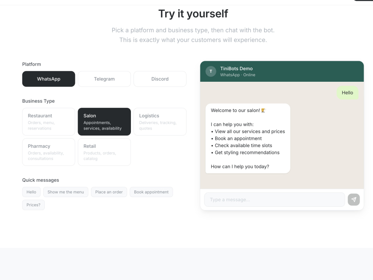Image resolution: width=373 pixels, height=280 pixels.
Task: Pick the Retail business type card
Action: coord(104,152)
